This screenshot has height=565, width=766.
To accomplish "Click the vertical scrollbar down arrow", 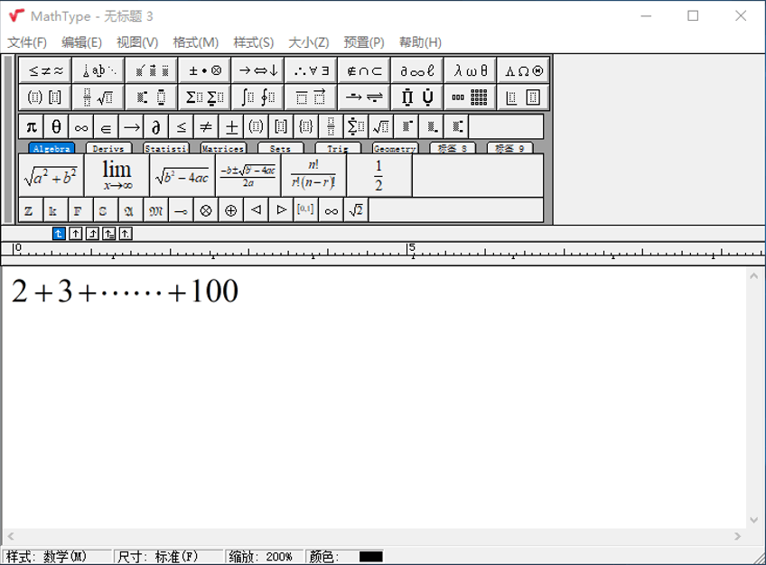I will pyautogui.click(x=753, y=520).
